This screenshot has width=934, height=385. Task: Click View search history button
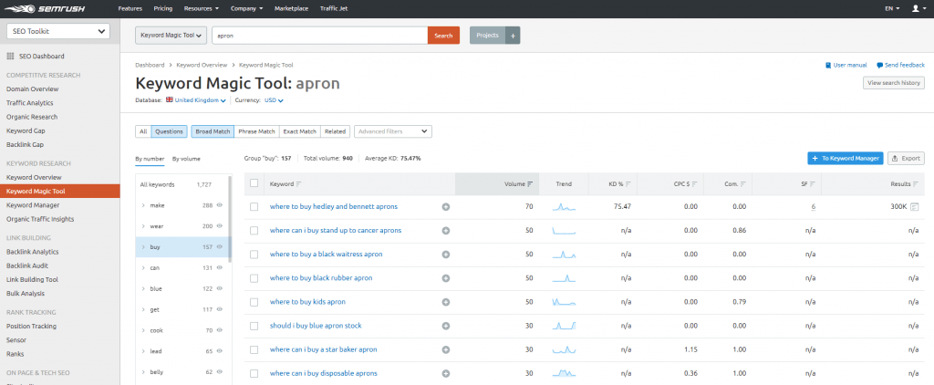[x=894, y=83]
